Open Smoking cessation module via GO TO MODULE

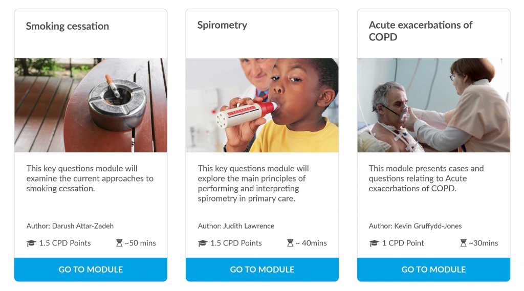tap(91, 270)
